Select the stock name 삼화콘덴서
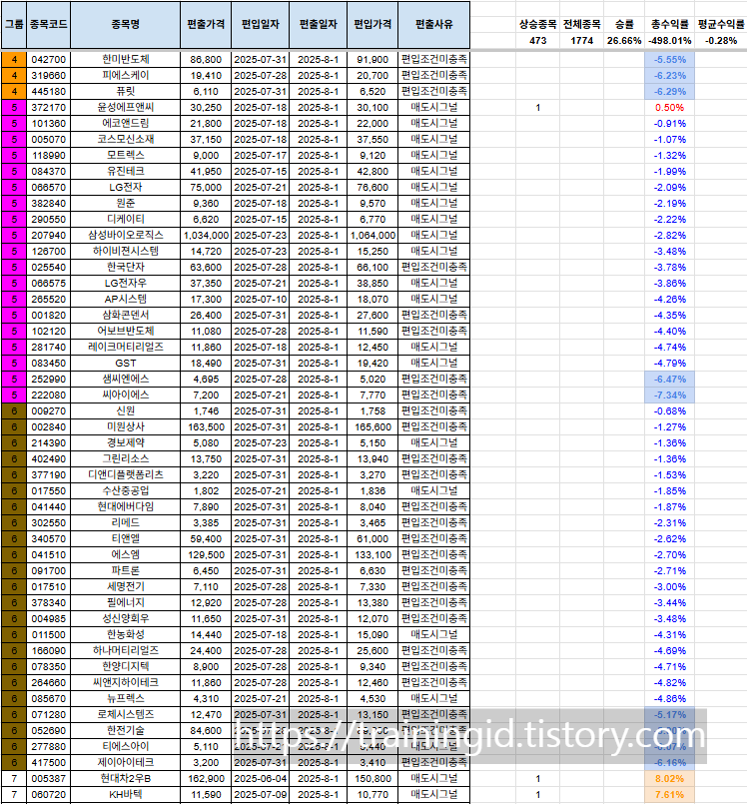 click(125, 316)
